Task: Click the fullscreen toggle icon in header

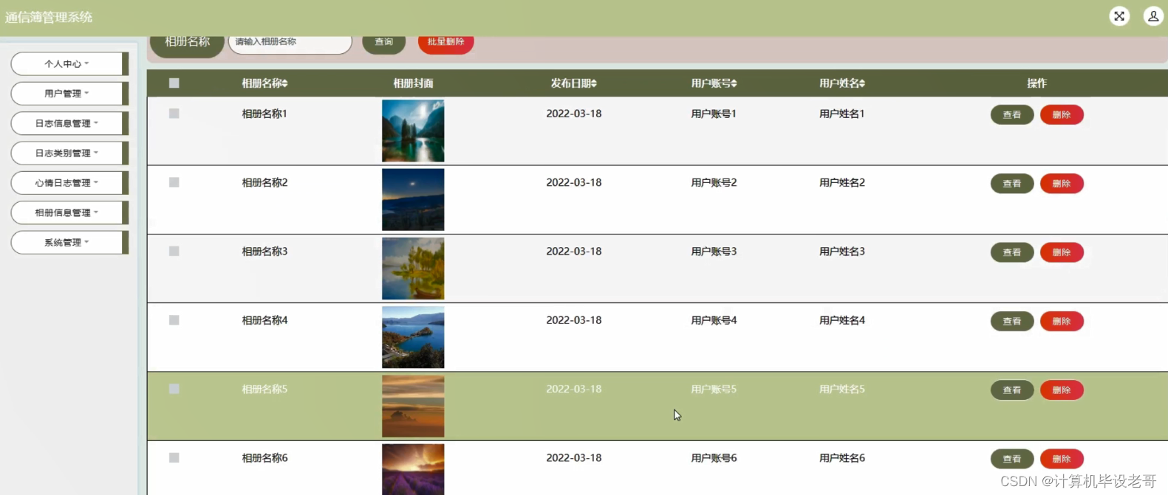Action: click(1119, 16)
